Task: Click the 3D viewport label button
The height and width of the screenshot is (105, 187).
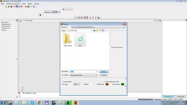Action: click(20, 21)
